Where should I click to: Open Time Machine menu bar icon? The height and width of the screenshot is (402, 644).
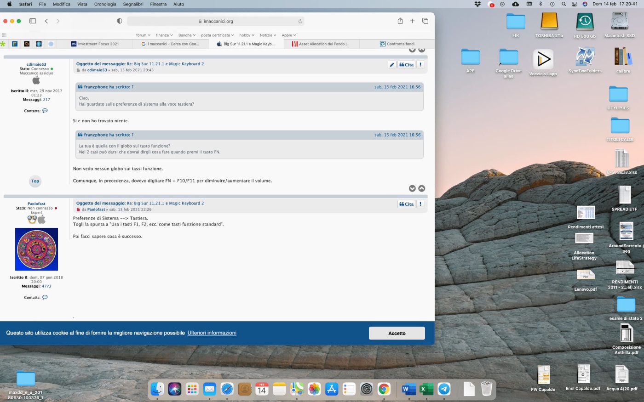pyautogui.click(x=552, y=4)
